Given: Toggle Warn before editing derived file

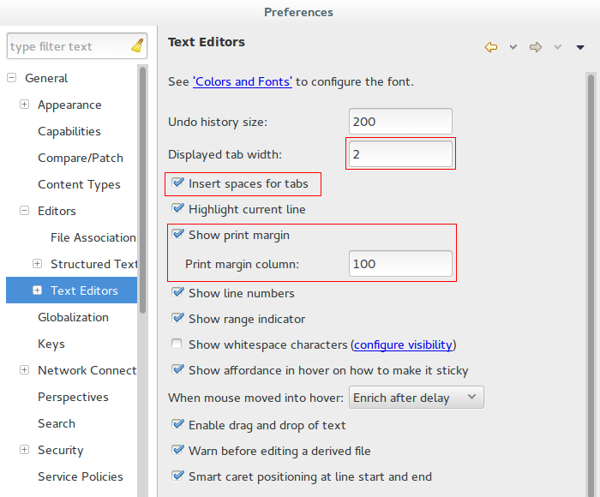Looking at the screenshot, I should (x=177, y=450).
